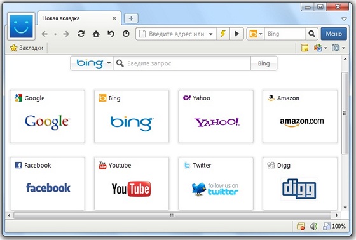
Task: Open the bing engine dropdown on page
Action: coord(92,63)
